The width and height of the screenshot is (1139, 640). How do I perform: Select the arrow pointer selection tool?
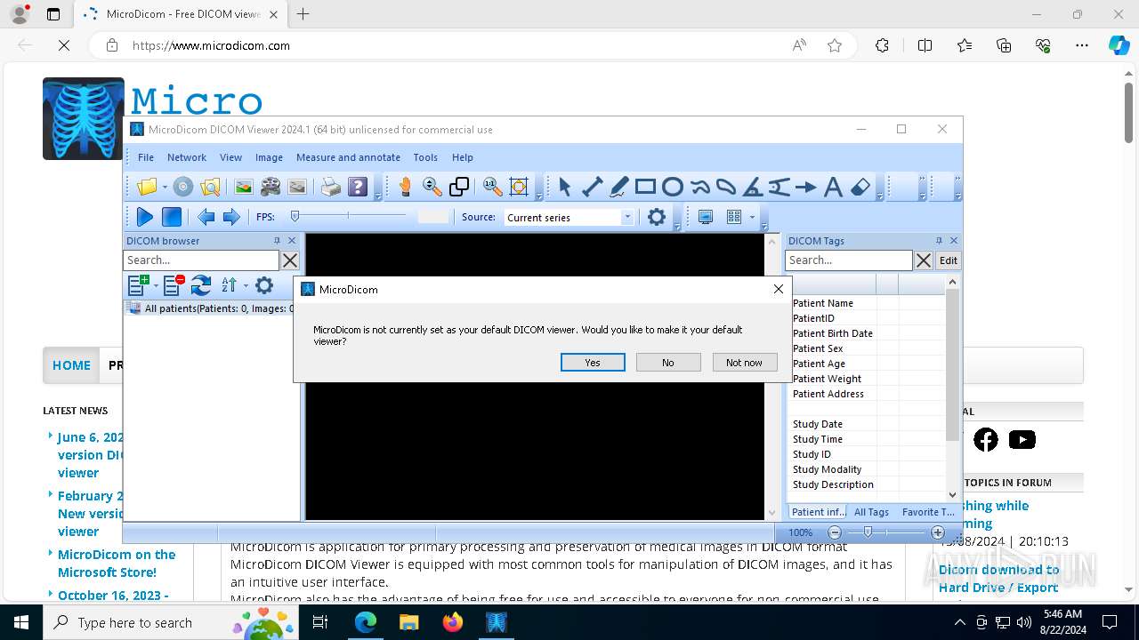coord(565,187)
